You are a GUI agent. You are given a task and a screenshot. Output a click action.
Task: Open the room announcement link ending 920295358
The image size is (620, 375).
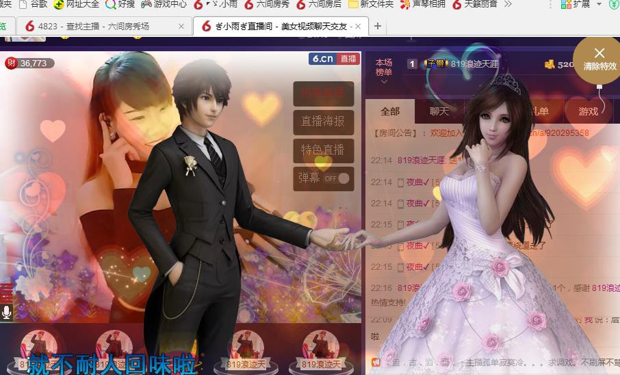pos(560,133)
